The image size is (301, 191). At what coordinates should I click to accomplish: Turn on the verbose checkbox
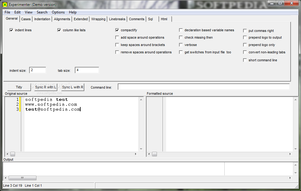pyautogui.click(x=181, y=45)
